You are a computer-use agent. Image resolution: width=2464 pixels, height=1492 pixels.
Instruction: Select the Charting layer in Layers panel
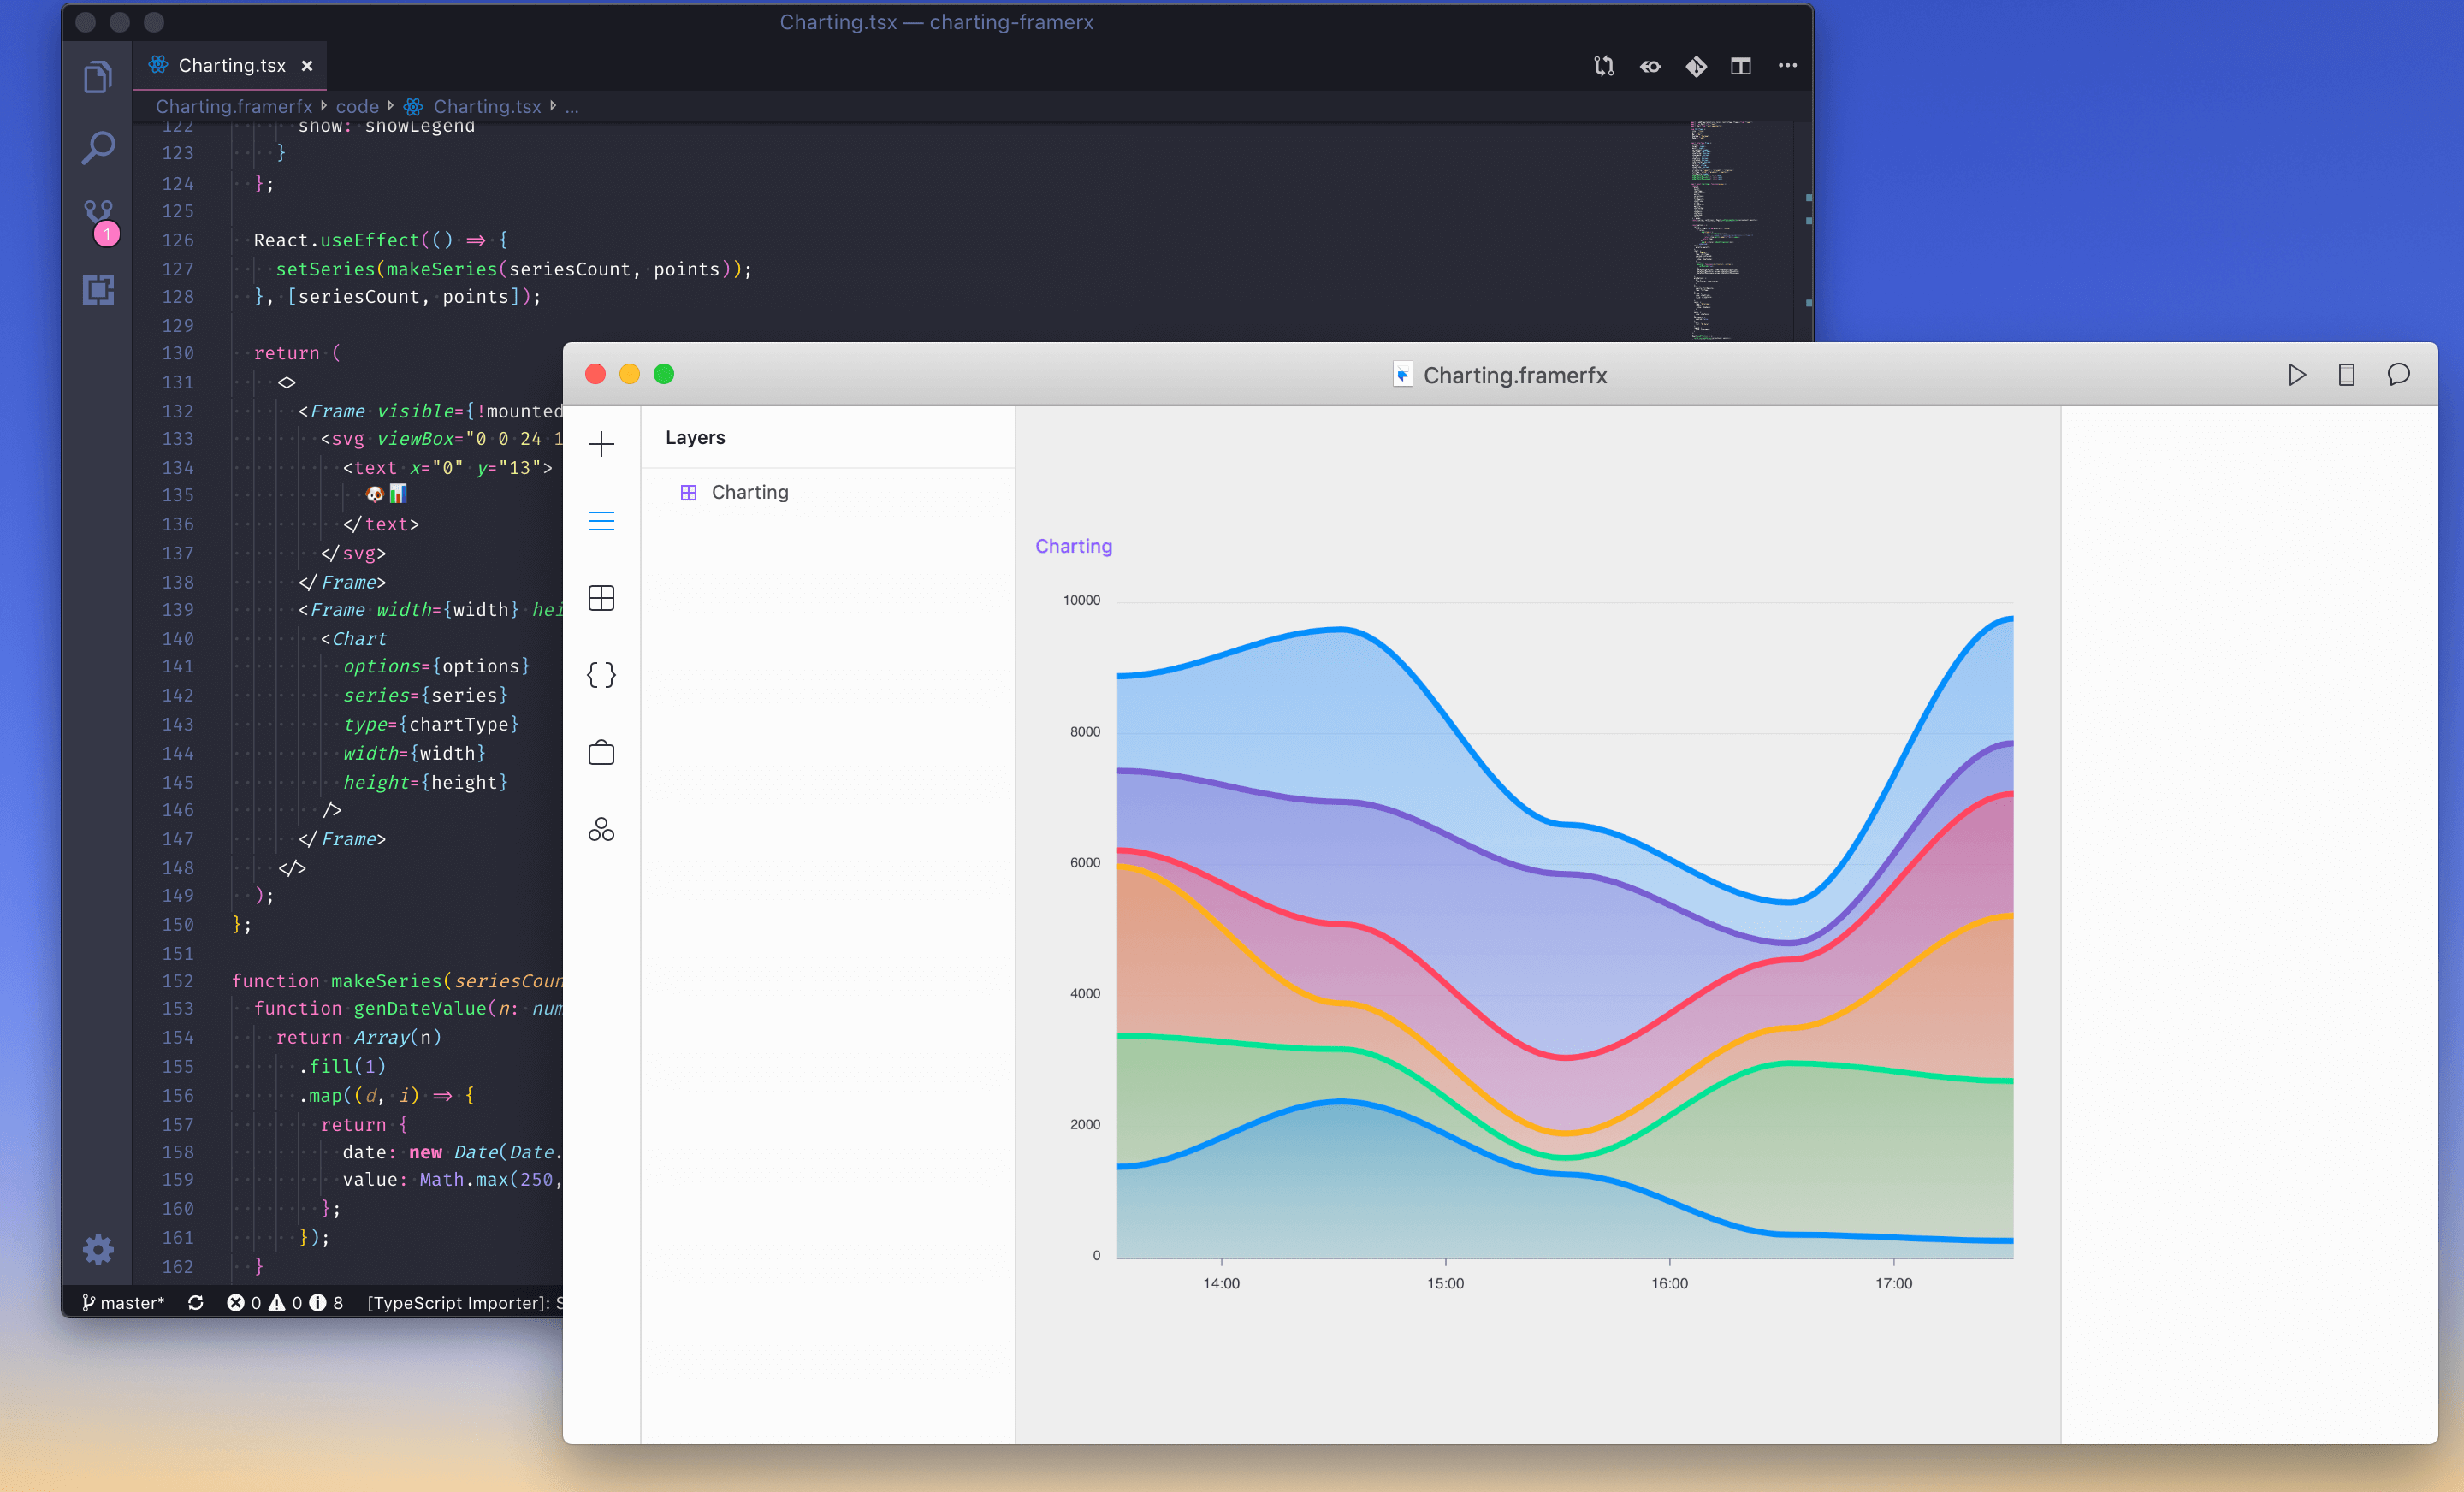pos(749,492)
